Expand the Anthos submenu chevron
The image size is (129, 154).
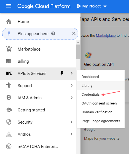[x=72, y=134]
